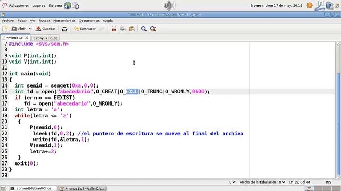Click write(fd,&letra,1); on line 23
Screen dimensions: 341x191
(61, 140)
